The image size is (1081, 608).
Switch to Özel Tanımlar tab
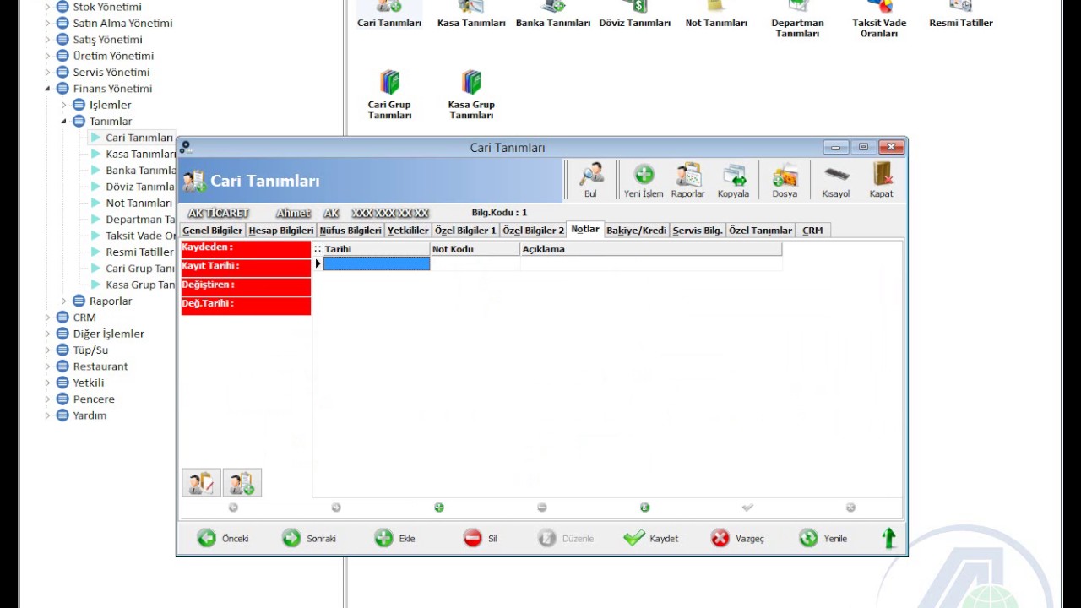761,231
